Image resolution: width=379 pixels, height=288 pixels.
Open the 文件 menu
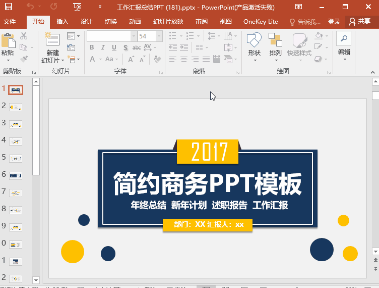[10, 22]
